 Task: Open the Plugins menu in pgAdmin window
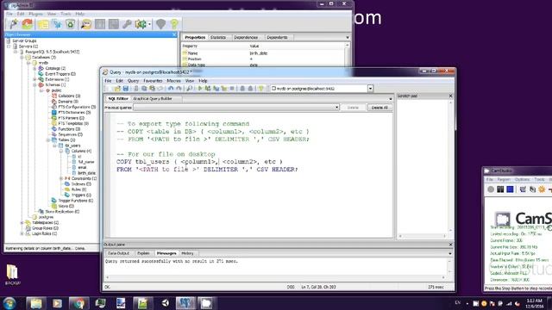tap(35, 14)
